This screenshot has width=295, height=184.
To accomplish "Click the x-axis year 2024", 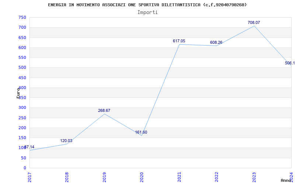I will (291, 177).
